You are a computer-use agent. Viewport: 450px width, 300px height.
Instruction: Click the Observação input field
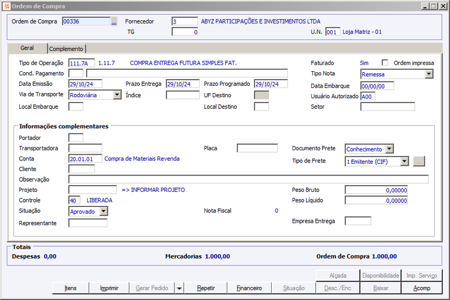click(248, 179)
